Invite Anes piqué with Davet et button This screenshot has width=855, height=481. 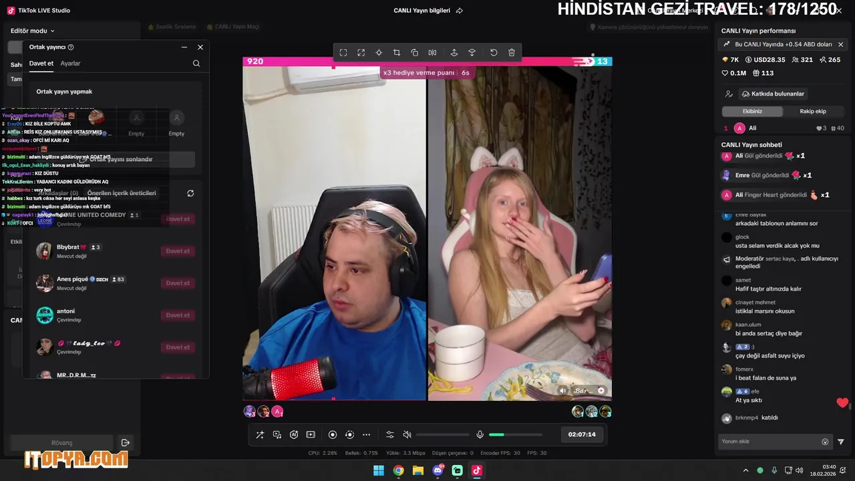(x=178, y=283)
